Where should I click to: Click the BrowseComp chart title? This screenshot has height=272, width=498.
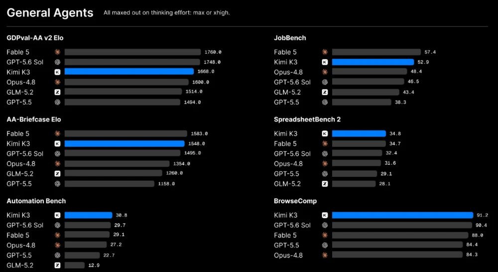click(x=295, y=201)
